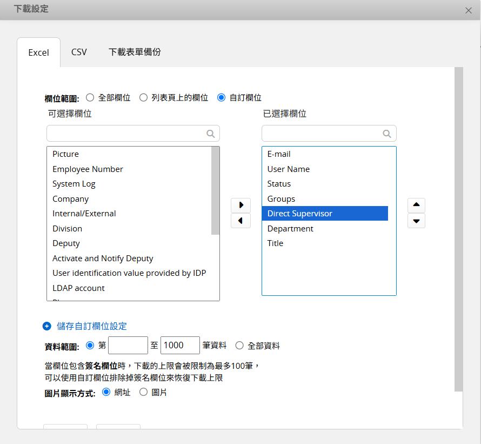Image resolution: width=481 pixels, height=444 pixels.
Task: Select Title in selected fields
Action: pos(325,243)
